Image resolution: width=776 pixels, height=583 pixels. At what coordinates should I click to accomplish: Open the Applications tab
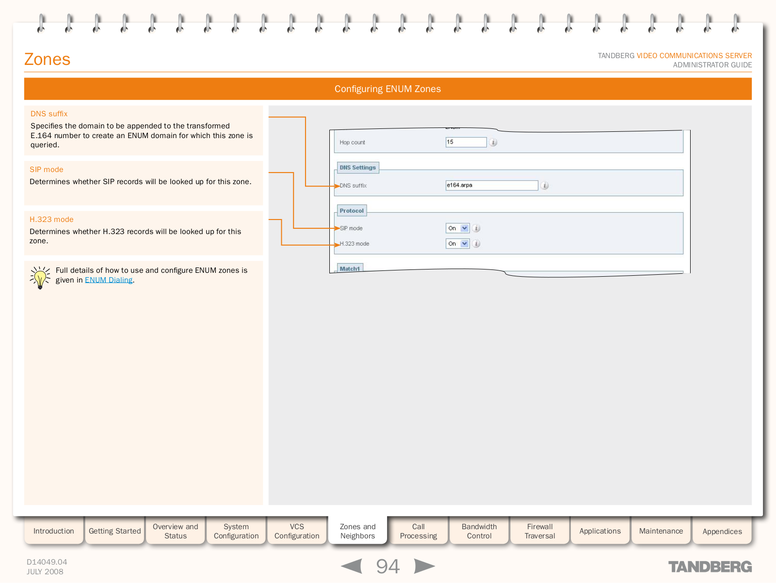click(x=600, y=531)
